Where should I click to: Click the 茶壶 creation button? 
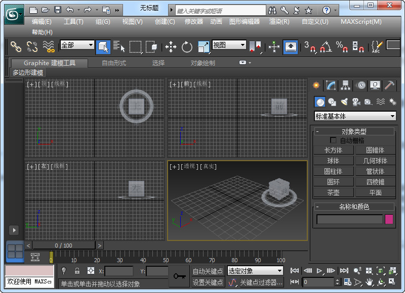(333, 192)
